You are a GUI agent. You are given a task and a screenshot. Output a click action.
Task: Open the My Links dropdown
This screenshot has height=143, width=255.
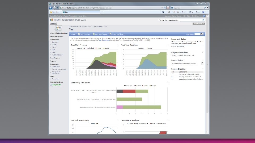(196, 16)
